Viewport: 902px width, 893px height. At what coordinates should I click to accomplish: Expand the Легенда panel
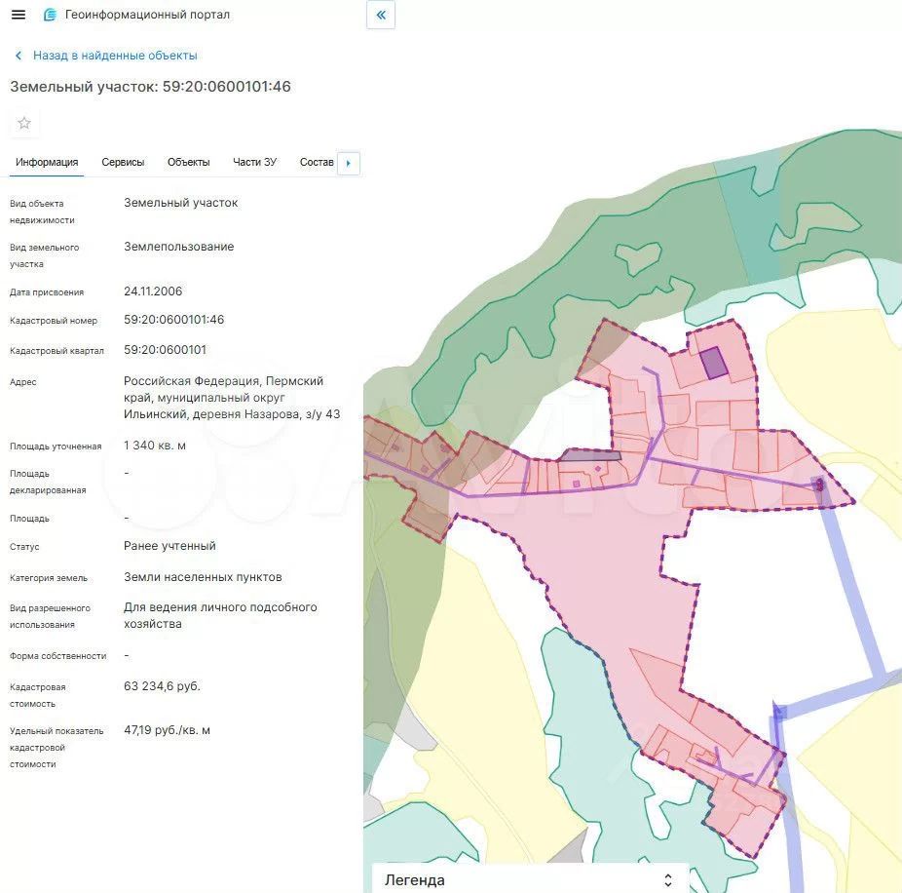pyautogui.click(x=530, y=879)
